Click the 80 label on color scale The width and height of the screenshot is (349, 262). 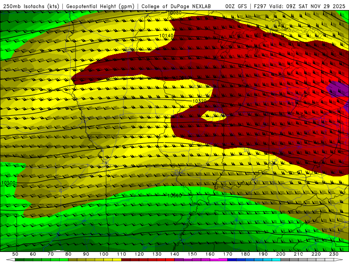(x=68, y=254)
